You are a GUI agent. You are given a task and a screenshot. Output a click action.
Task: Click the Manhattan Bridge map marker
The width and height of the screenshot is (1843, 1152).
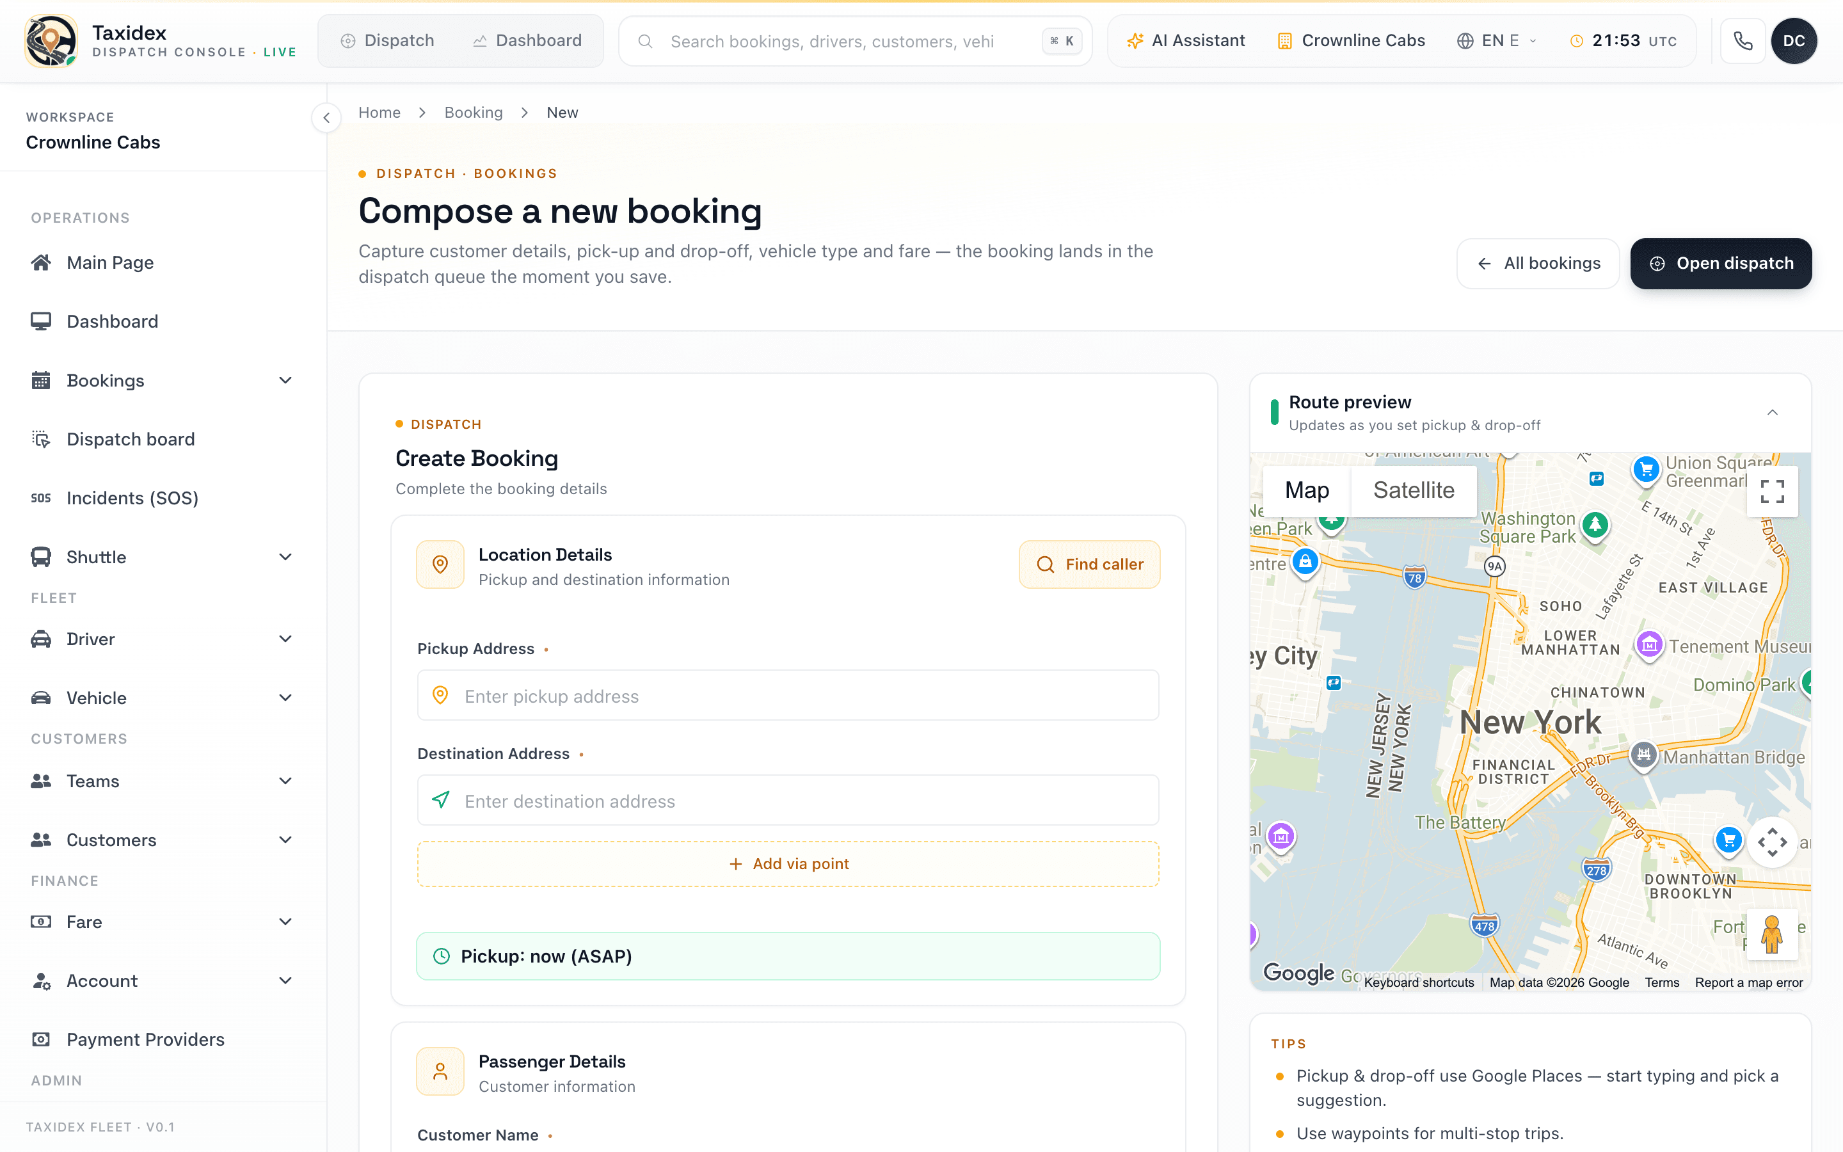point(1643,756)
